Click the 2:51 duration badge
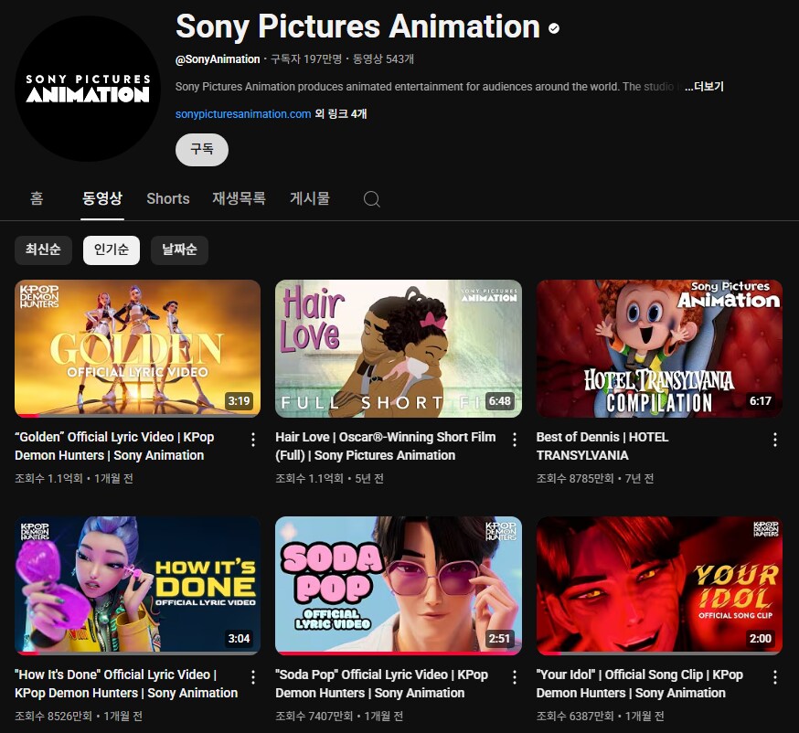 (500, 638)
